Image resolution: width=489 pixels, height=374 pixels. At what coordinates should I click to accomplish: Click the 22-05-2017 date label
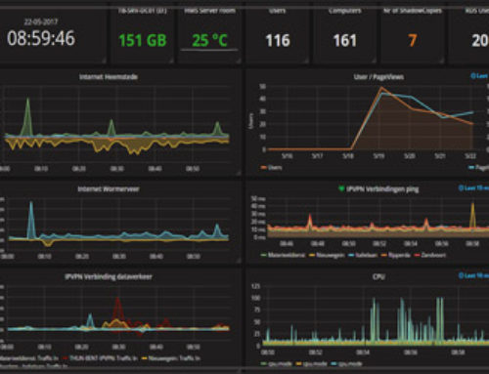[41, 21]
